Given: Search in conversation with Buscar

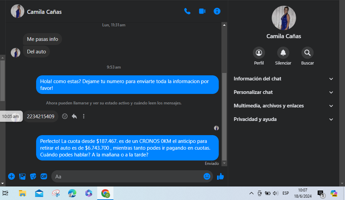Looking at the screenshot, I should coord(308,53).
